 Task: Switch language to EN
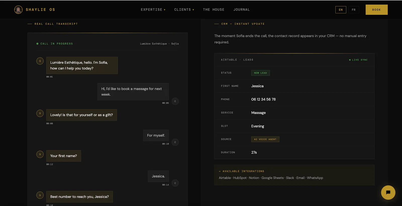pos(341,10)
